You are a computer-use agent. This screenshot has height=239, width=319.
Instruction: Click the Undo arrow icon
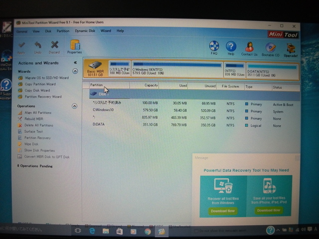tap(38, 45)
